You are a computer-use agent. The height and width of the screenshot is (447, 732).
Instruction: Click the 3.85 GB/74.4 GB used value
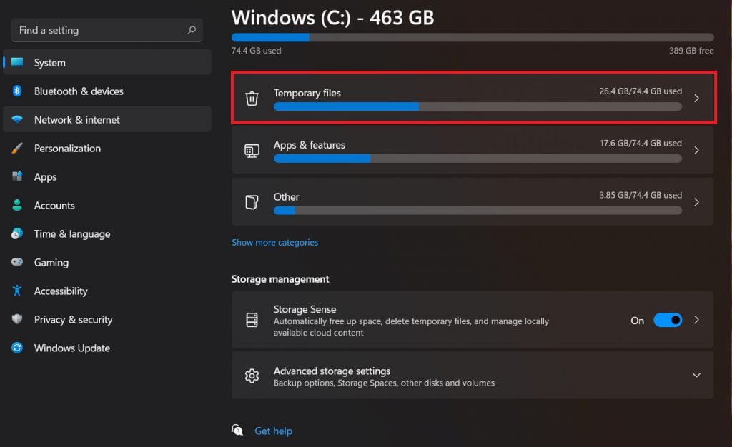[x=640, y=195]
